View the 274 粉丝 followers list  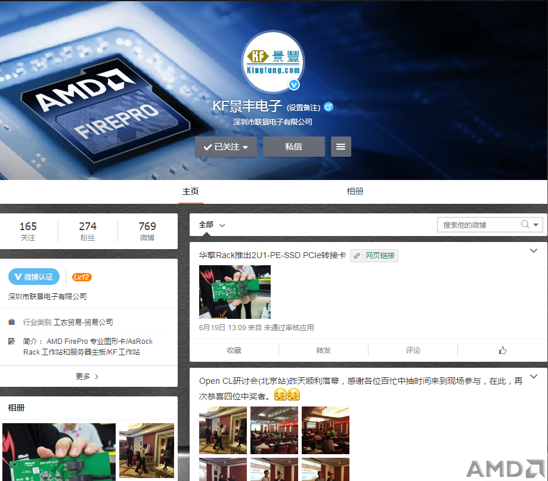88,231
